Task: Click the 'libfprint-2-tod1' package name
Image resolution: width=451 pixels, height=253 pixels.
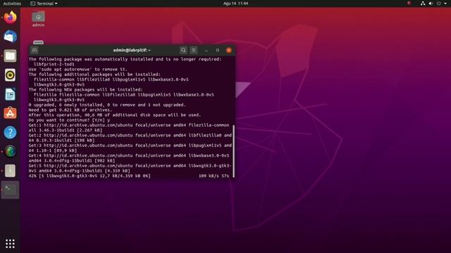Action: (54, 64)
